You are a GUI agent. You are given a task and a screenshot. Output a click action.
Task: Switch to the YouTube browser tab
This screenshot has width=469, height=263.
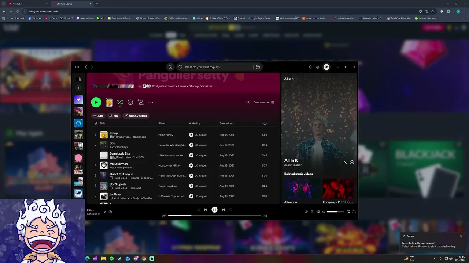28,4
